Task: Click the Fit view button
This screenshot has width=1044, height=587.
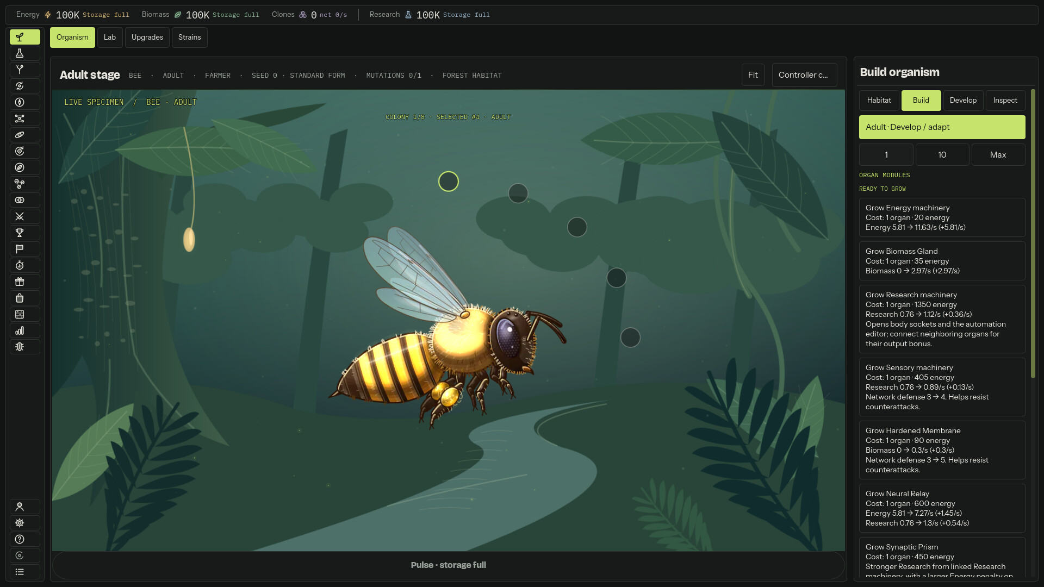Action: (x=753, y=75)
